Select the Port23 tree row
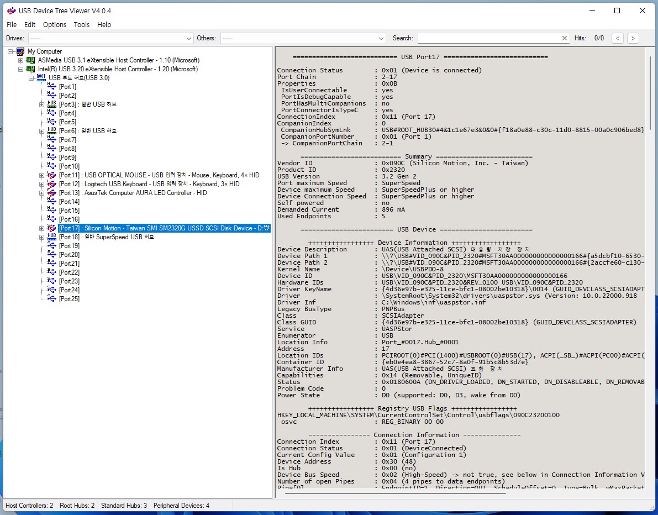Image resolution: width=658 pixels, height=515 pixels. pos(69,281)
